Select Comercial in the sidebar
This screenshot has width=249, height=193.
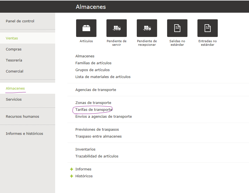tap(14, 71)
